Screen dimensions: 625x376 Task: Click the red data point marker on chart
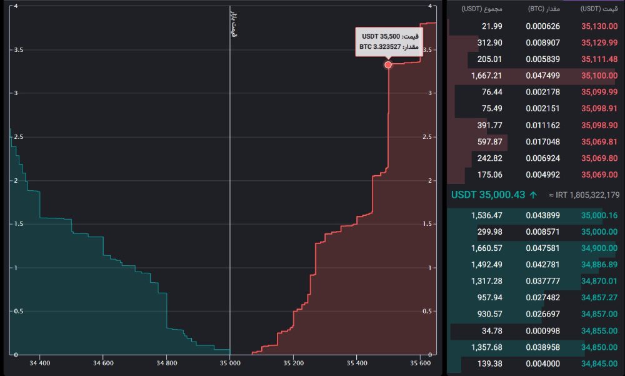point(388,64)
